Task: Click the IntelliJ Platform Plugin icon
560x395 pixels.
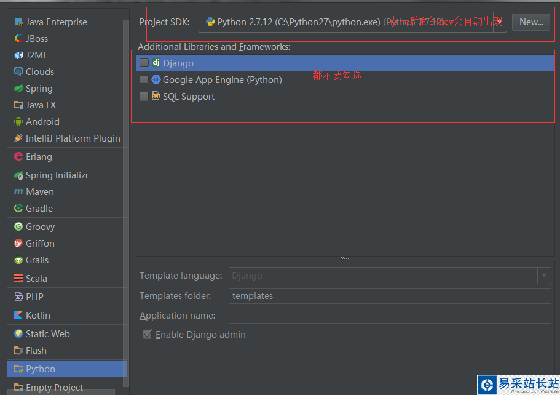Action: [x=18, y=138]
